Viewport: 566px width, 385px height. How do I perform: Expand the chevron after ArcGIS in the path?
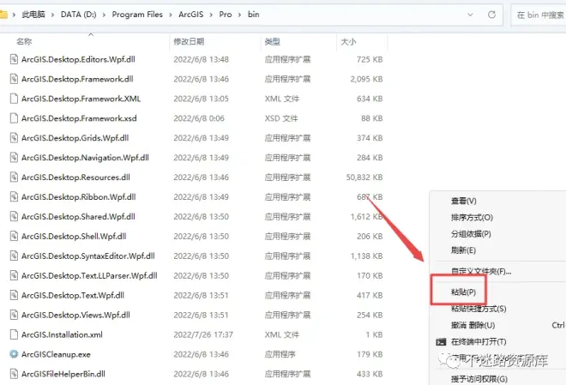pos(211,15)
